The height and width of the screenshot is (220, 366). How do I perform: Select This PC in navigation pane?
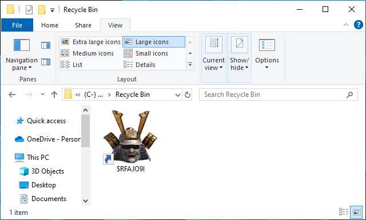[32, 158]
